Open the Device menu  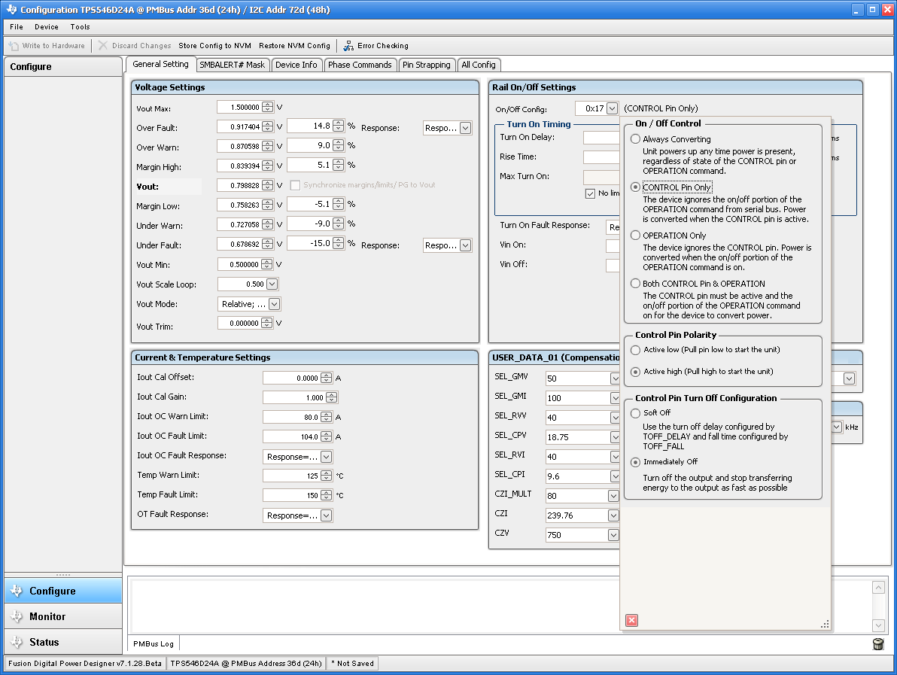point(46,26)
